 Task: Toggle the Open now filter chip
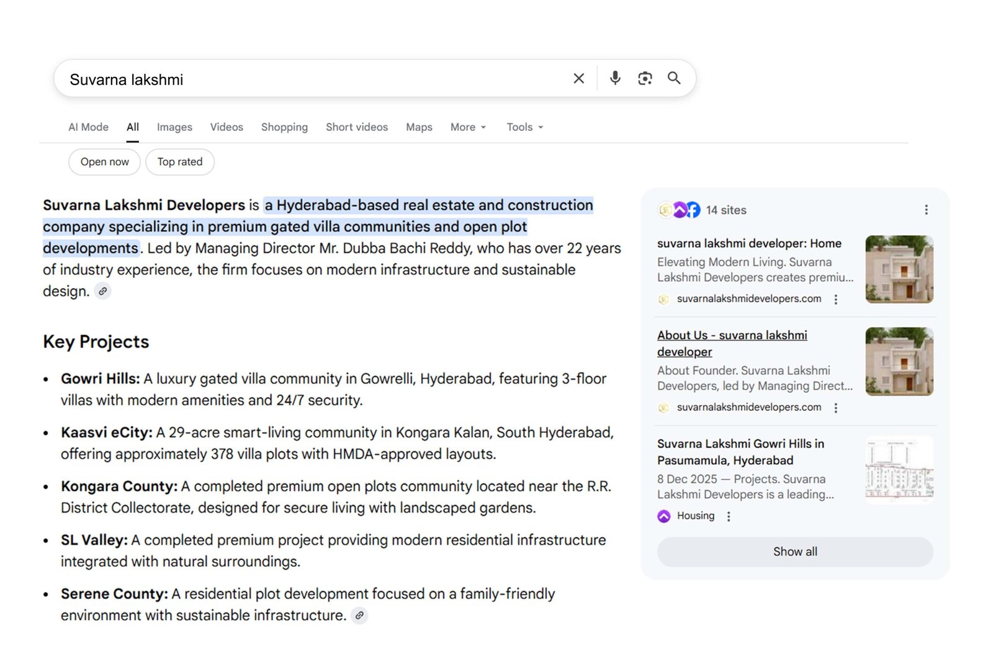coord(104,162)
